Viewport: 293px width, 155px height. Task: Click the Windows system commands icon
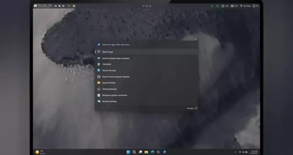click(x=99, y=95)
